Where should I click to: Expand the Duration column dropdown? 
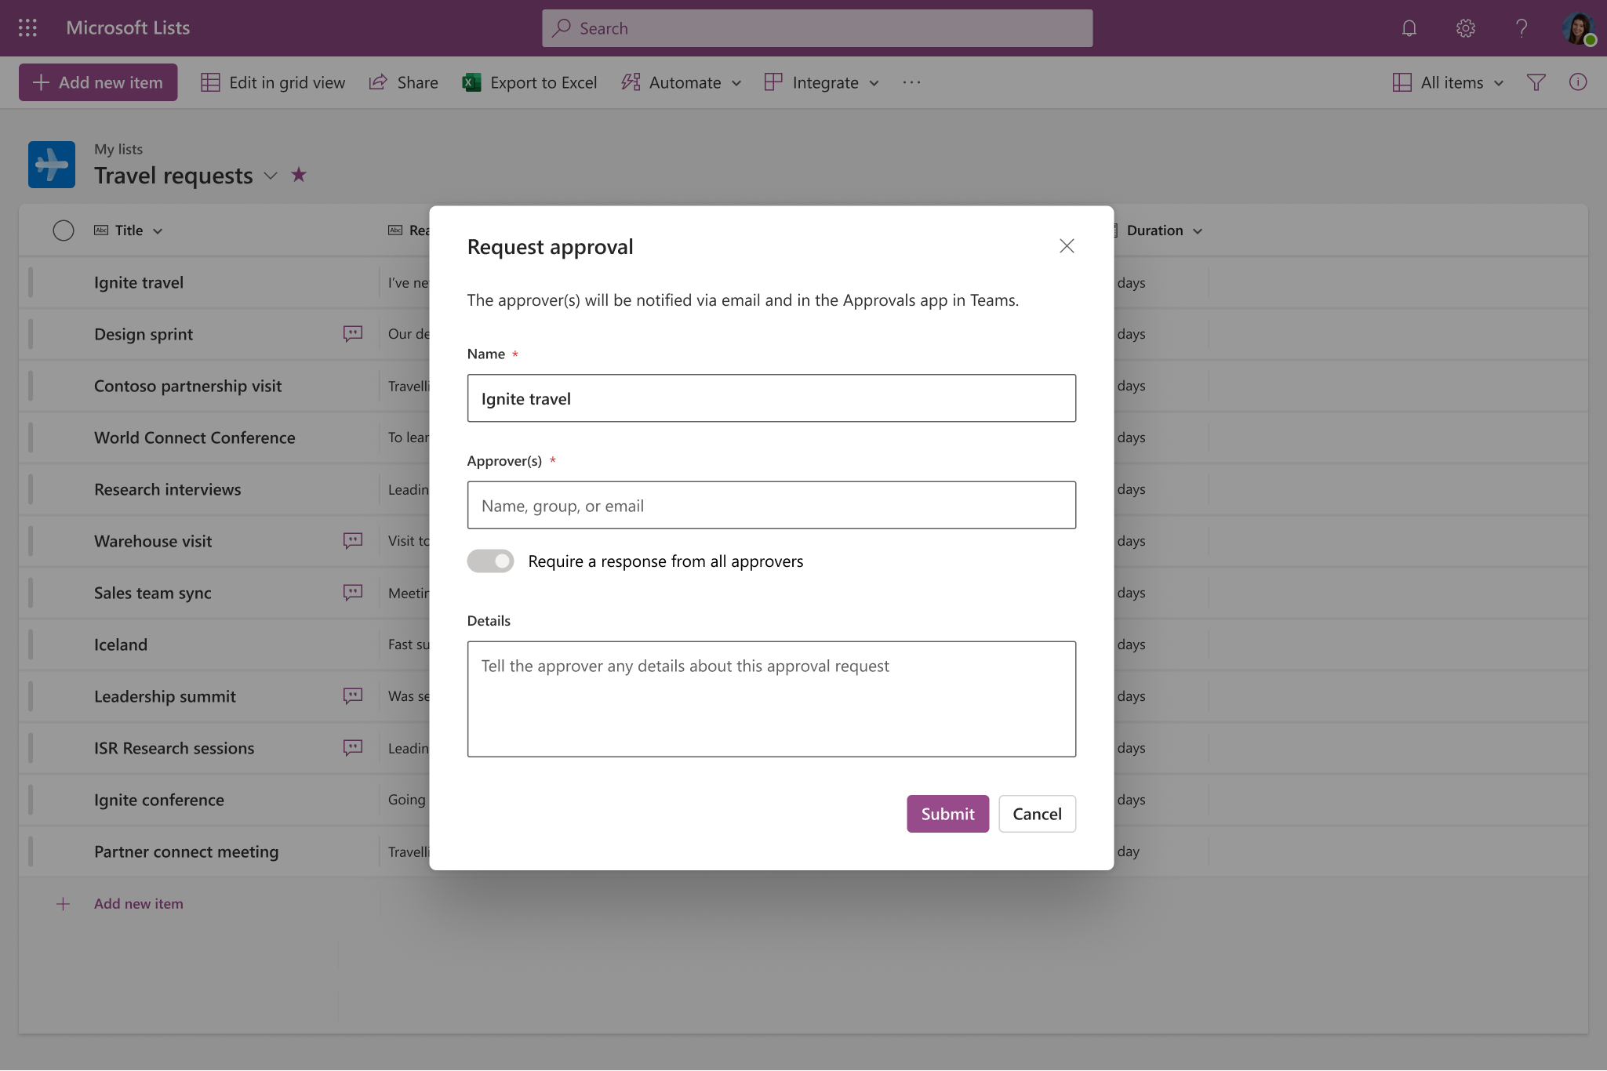1197,230
